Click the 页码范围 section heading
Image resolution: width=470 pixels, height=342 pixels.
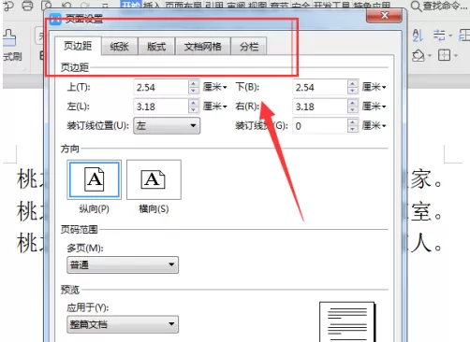(79, 230)
